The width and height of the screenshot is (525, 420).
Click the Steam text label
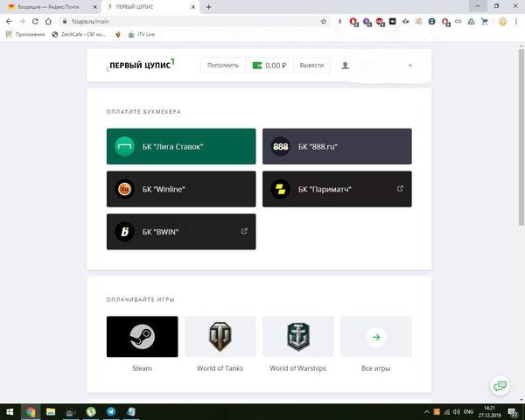coord(142,368)
